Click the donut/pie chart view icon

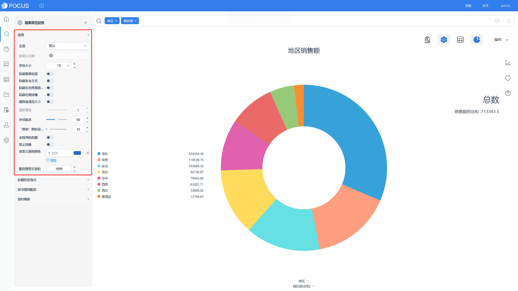click(x=477, y=39)
